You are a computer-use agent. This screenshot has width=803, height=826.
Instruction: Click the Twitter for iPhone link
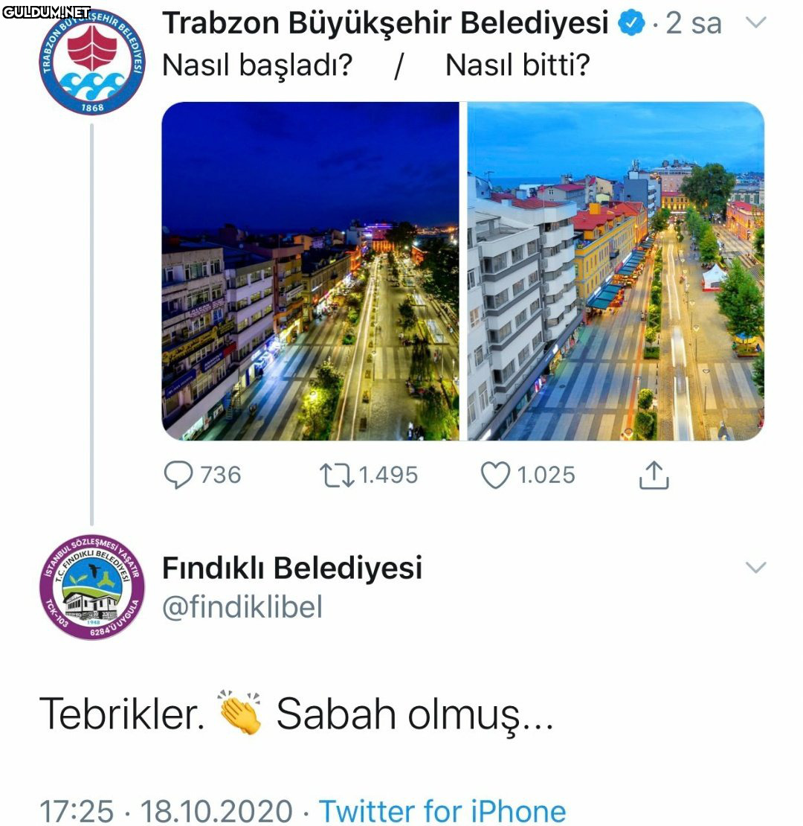click(442, 810)
